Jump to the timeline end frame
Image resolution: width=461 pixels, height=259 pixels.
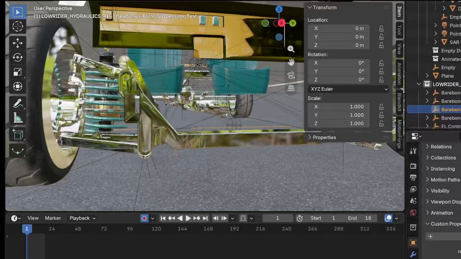[x=206, y=218]
